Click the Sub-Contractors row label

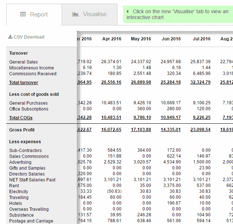click(x=25, y=151)
